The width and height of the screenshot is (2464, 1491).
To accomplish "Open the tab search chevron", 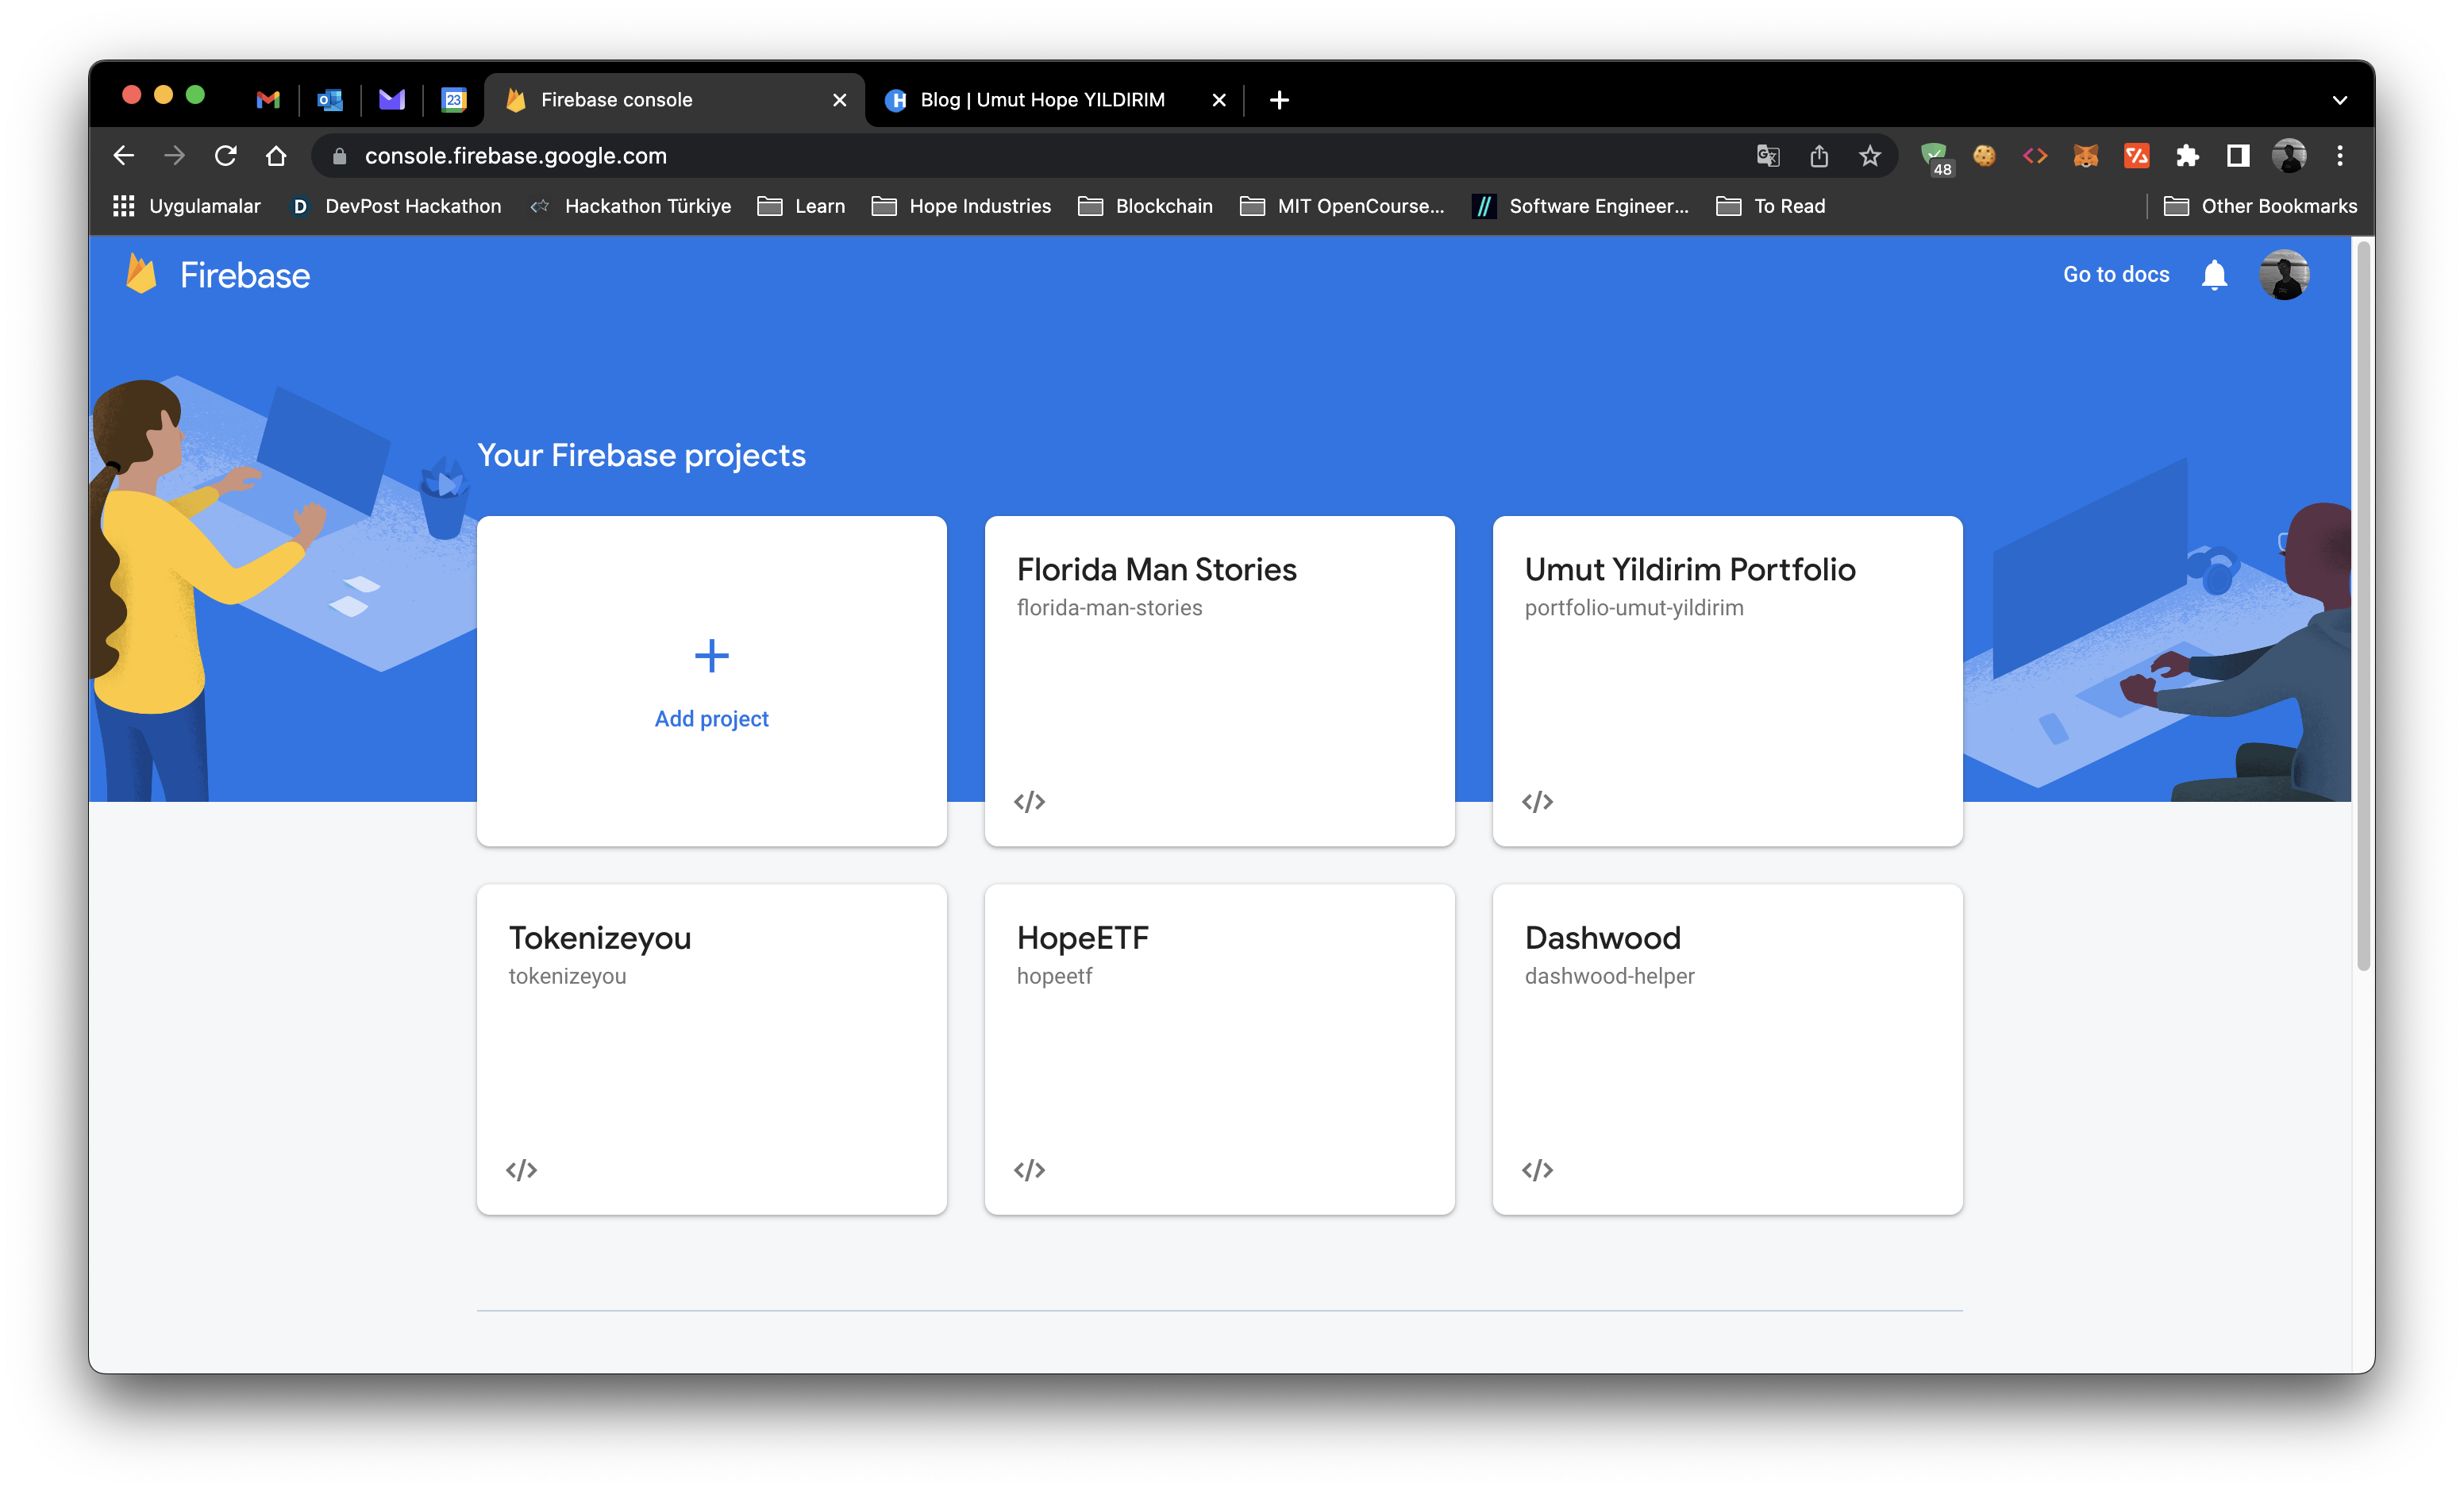I will point(2340,100).
